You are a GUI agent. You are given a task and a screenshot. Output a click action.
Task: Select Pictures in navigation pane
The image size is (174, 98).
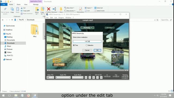click(x=8, y=49)
